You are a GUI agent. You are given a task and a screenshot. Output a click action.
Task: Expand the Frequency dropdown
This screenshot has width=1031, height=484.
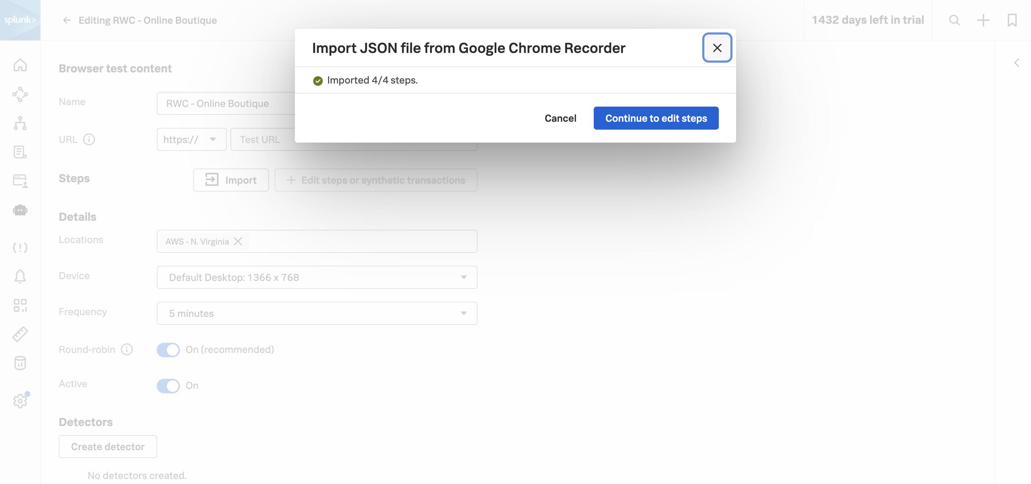pos(317,313)
